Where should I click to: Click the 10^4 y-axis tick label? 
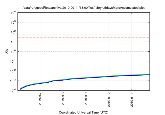13,13
